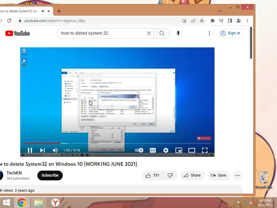277x208 pixels.
Task: Share the video
Action: (x=192, y=175)
